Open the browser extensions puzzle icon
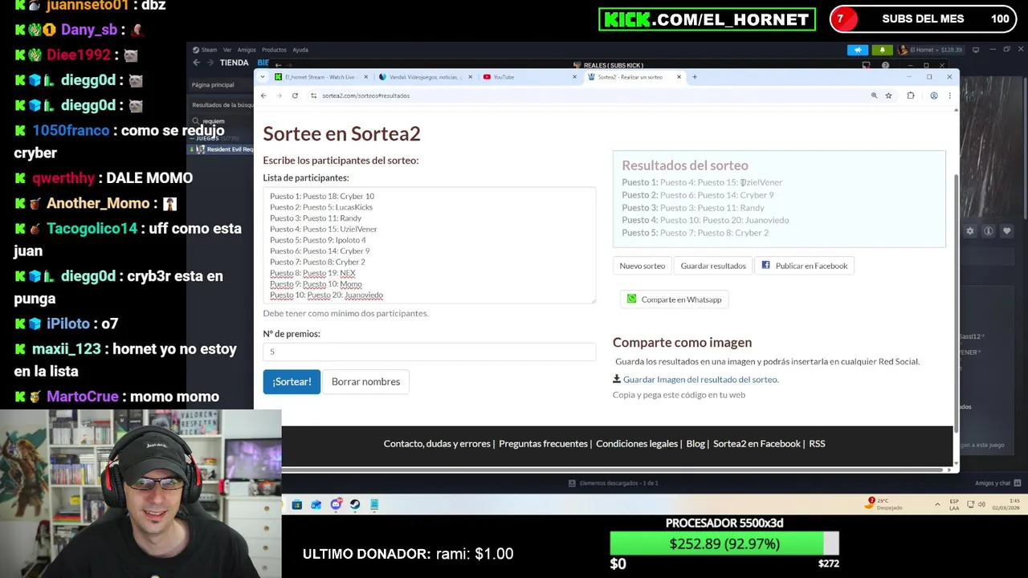1028x578 pixels. click(x=911, y=96)
